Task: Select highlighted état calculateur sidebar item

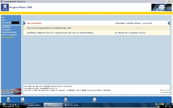Action: pyautogui.click(x=8, y=37)
